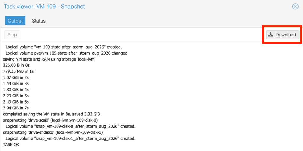Click 'completed saving the VM state' line

pos(51,114)
